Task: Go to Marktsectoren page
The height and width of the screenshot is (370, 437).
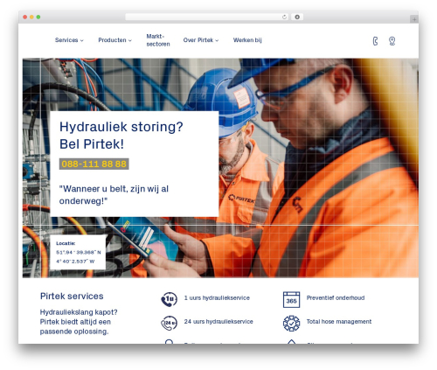Action: 158,40
